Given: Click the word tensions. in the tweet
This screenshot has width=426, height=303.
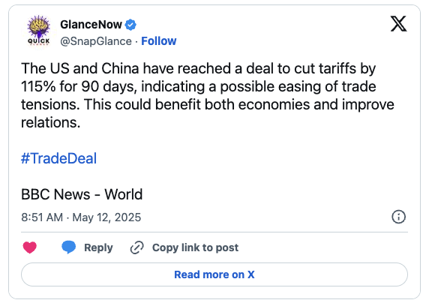Looking at the screenshot, I should tap(50, 104).
